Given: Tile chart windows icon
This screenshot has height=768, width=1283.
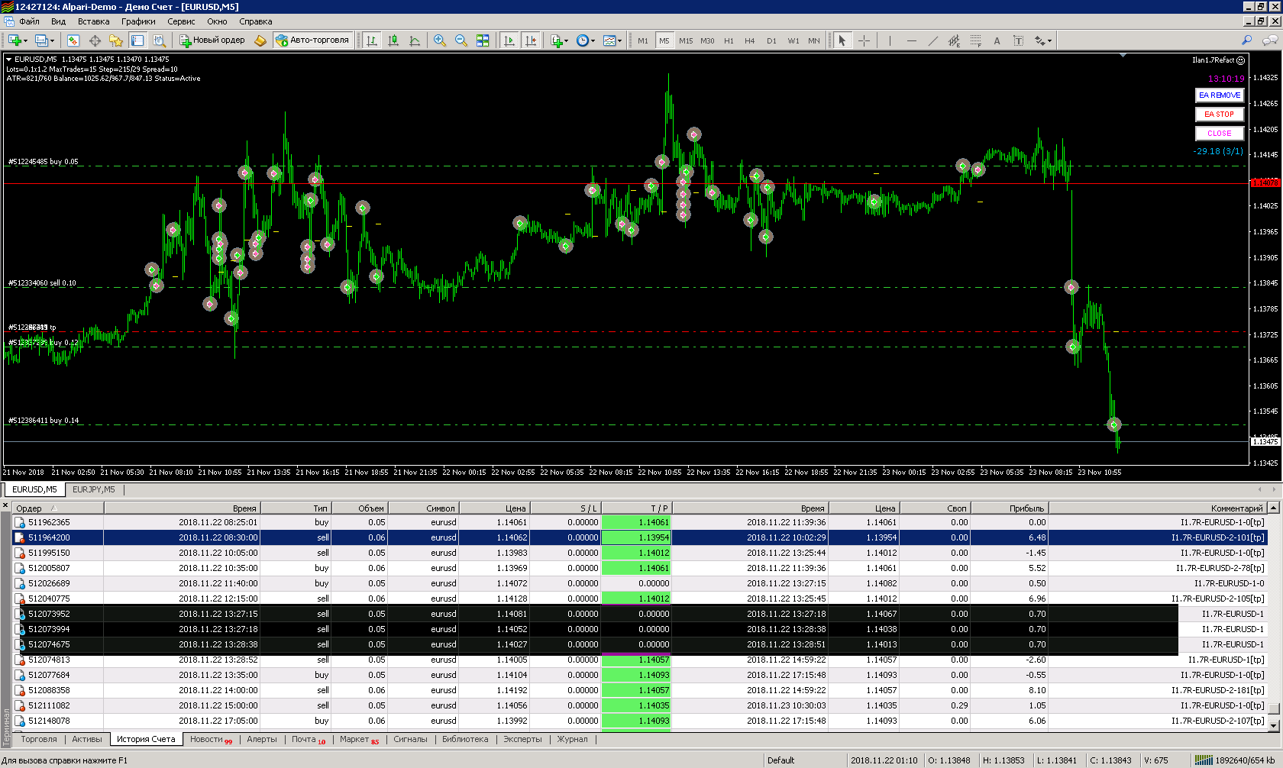Looking at the screenshot, I should coord(483,40).
